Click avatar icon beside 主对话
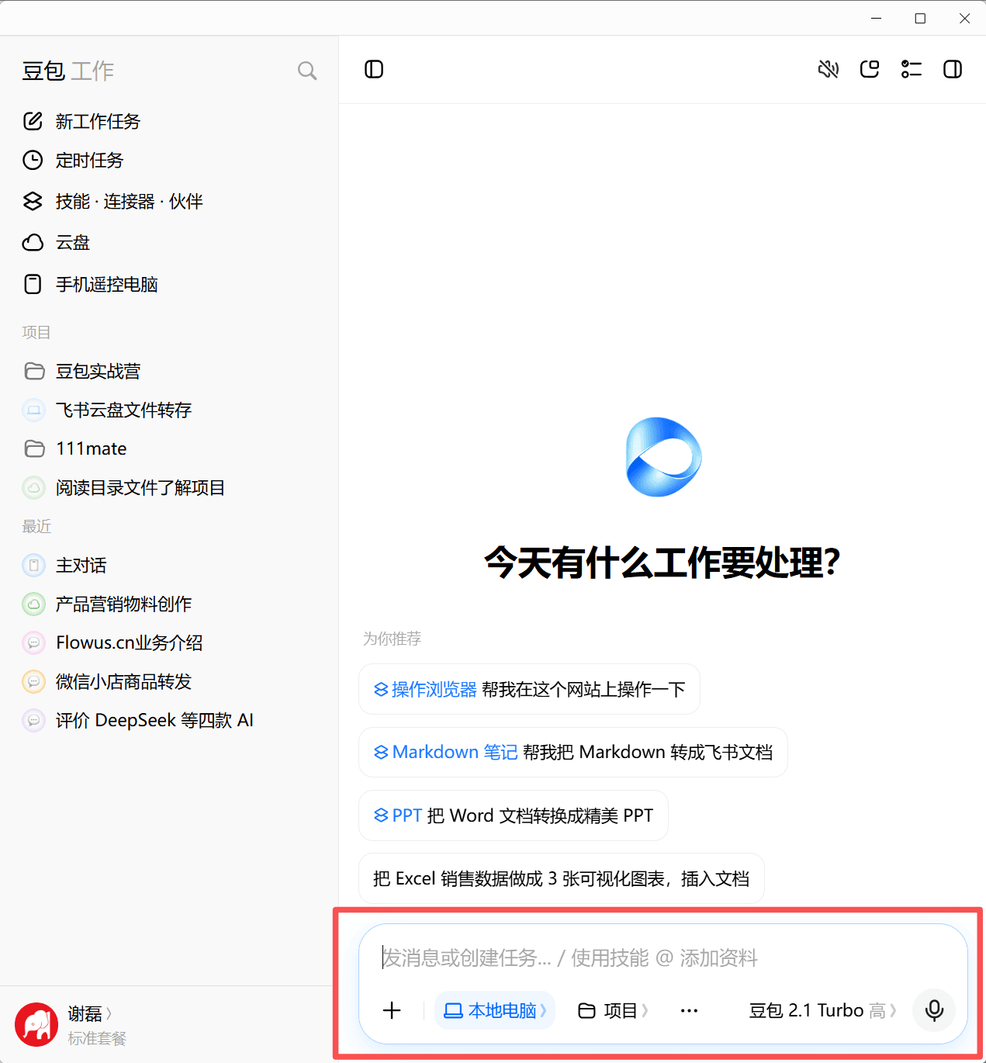The height and width of the screenshot is (1063, 986). click(x=33, y=565)
